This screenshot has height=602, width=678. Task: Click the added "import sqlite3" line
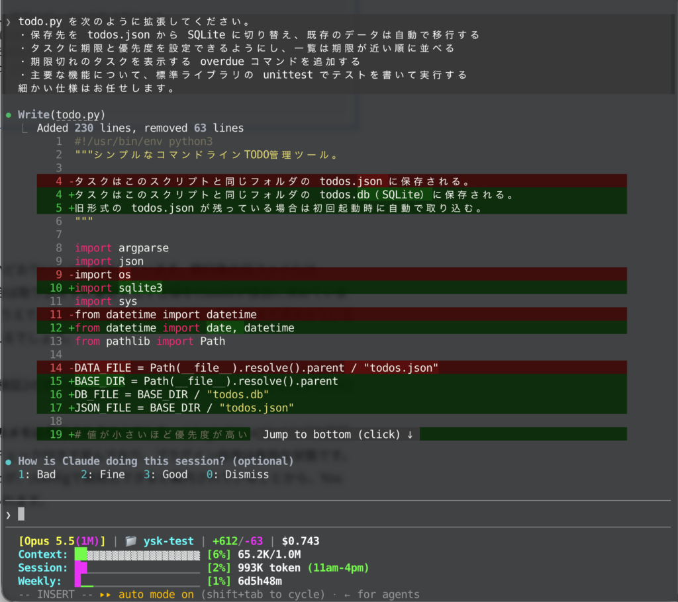pos(332,288)
